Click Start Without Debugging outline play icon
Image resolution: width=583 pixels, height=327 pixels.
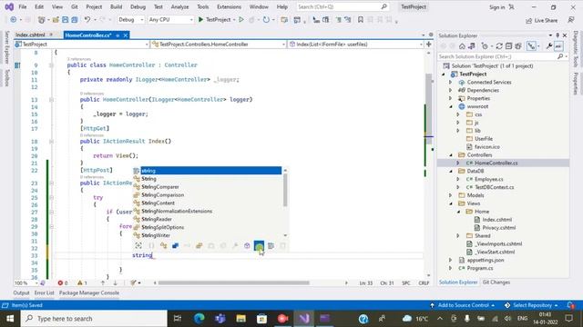pyautogui.click(x=241, y=20)
